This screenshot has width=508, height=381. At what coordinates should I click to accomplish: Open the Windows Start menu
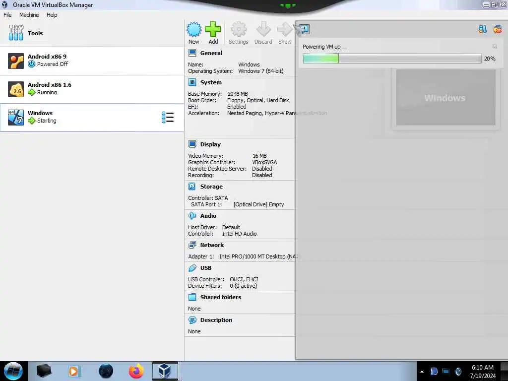[x=13, y=371]
